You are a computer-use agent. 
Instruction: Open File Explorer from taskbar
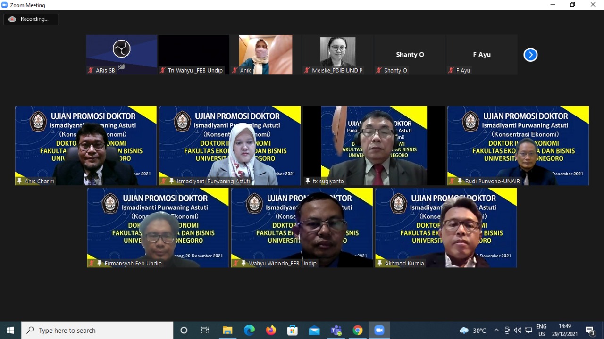[227, 330]
